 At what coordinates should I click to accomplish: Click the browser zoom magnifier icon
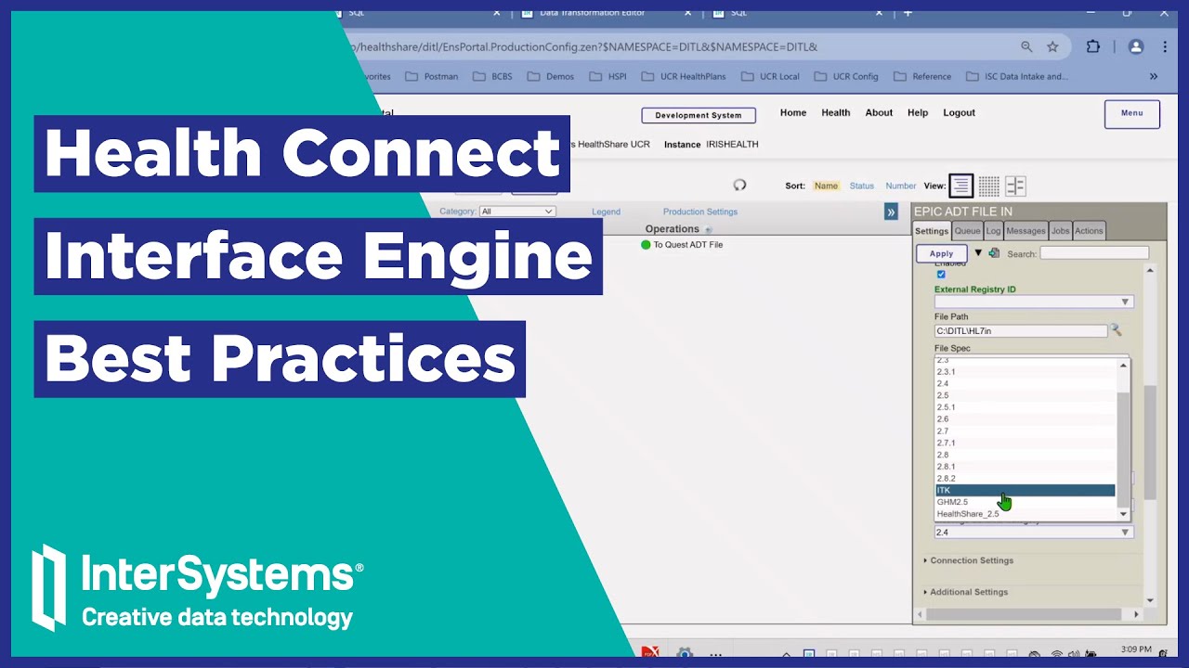1026,46
